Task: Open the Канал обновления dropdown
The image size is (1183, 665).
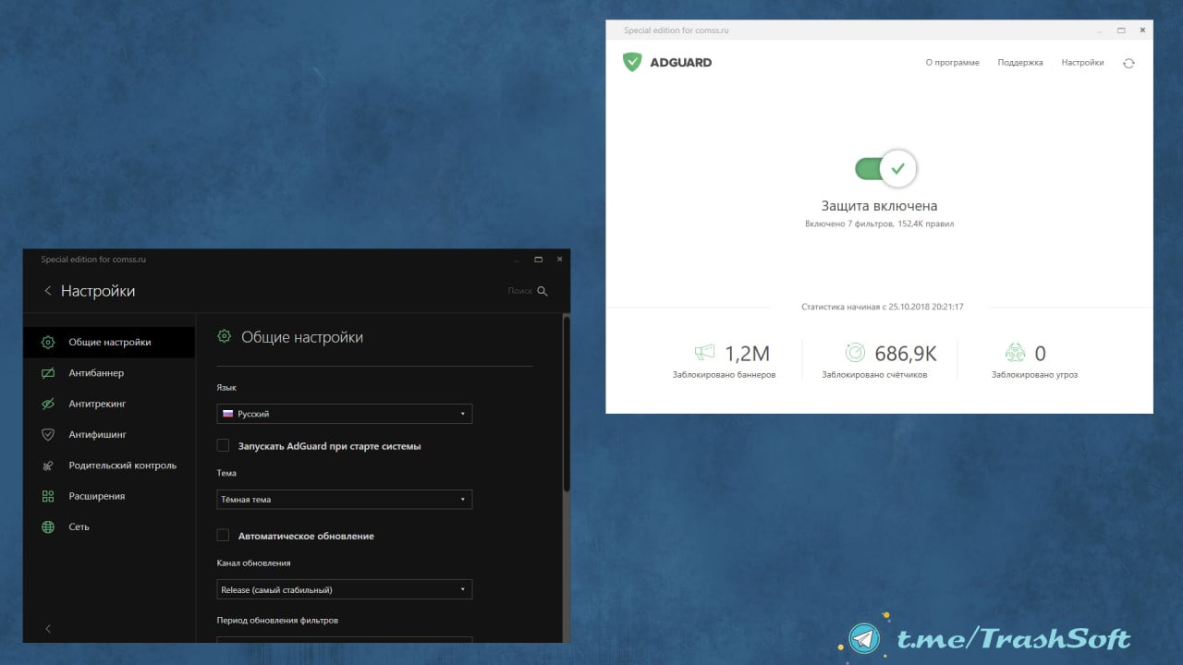Action: [x=344, y=589]
